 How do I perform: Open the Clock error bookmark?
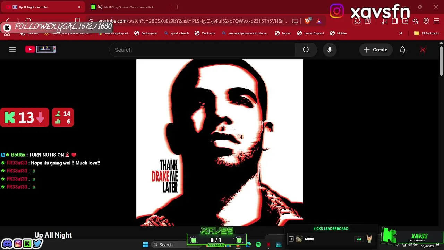205,33
